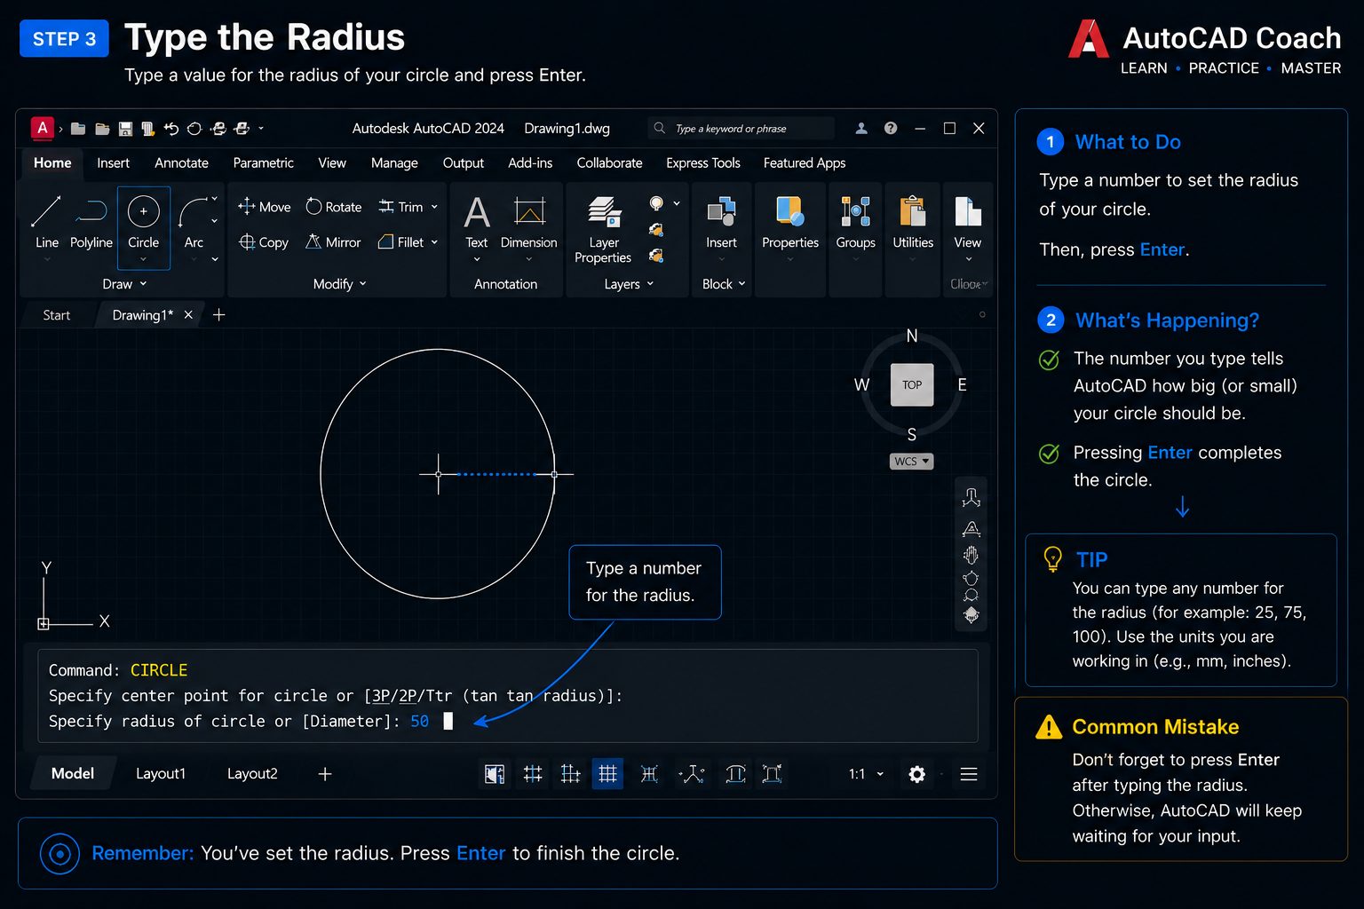The height and width of the screenshot is (909, 1364).
Task: Click in the keyword search field
Action: (x=741, y=129)
